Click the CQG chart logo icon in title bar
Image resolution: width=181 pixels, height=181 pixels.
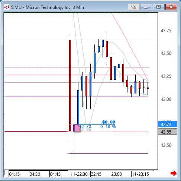click(x=7, y=7)
